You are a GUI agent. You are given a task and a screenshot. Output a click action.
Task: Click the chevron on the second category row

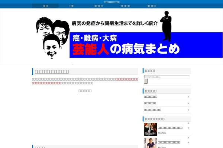coord(188,103)
